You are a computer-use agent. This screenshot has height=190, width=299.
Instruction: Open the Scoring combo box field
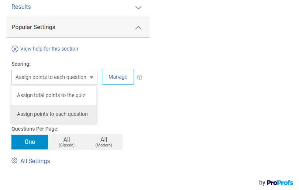click(51, 77)
